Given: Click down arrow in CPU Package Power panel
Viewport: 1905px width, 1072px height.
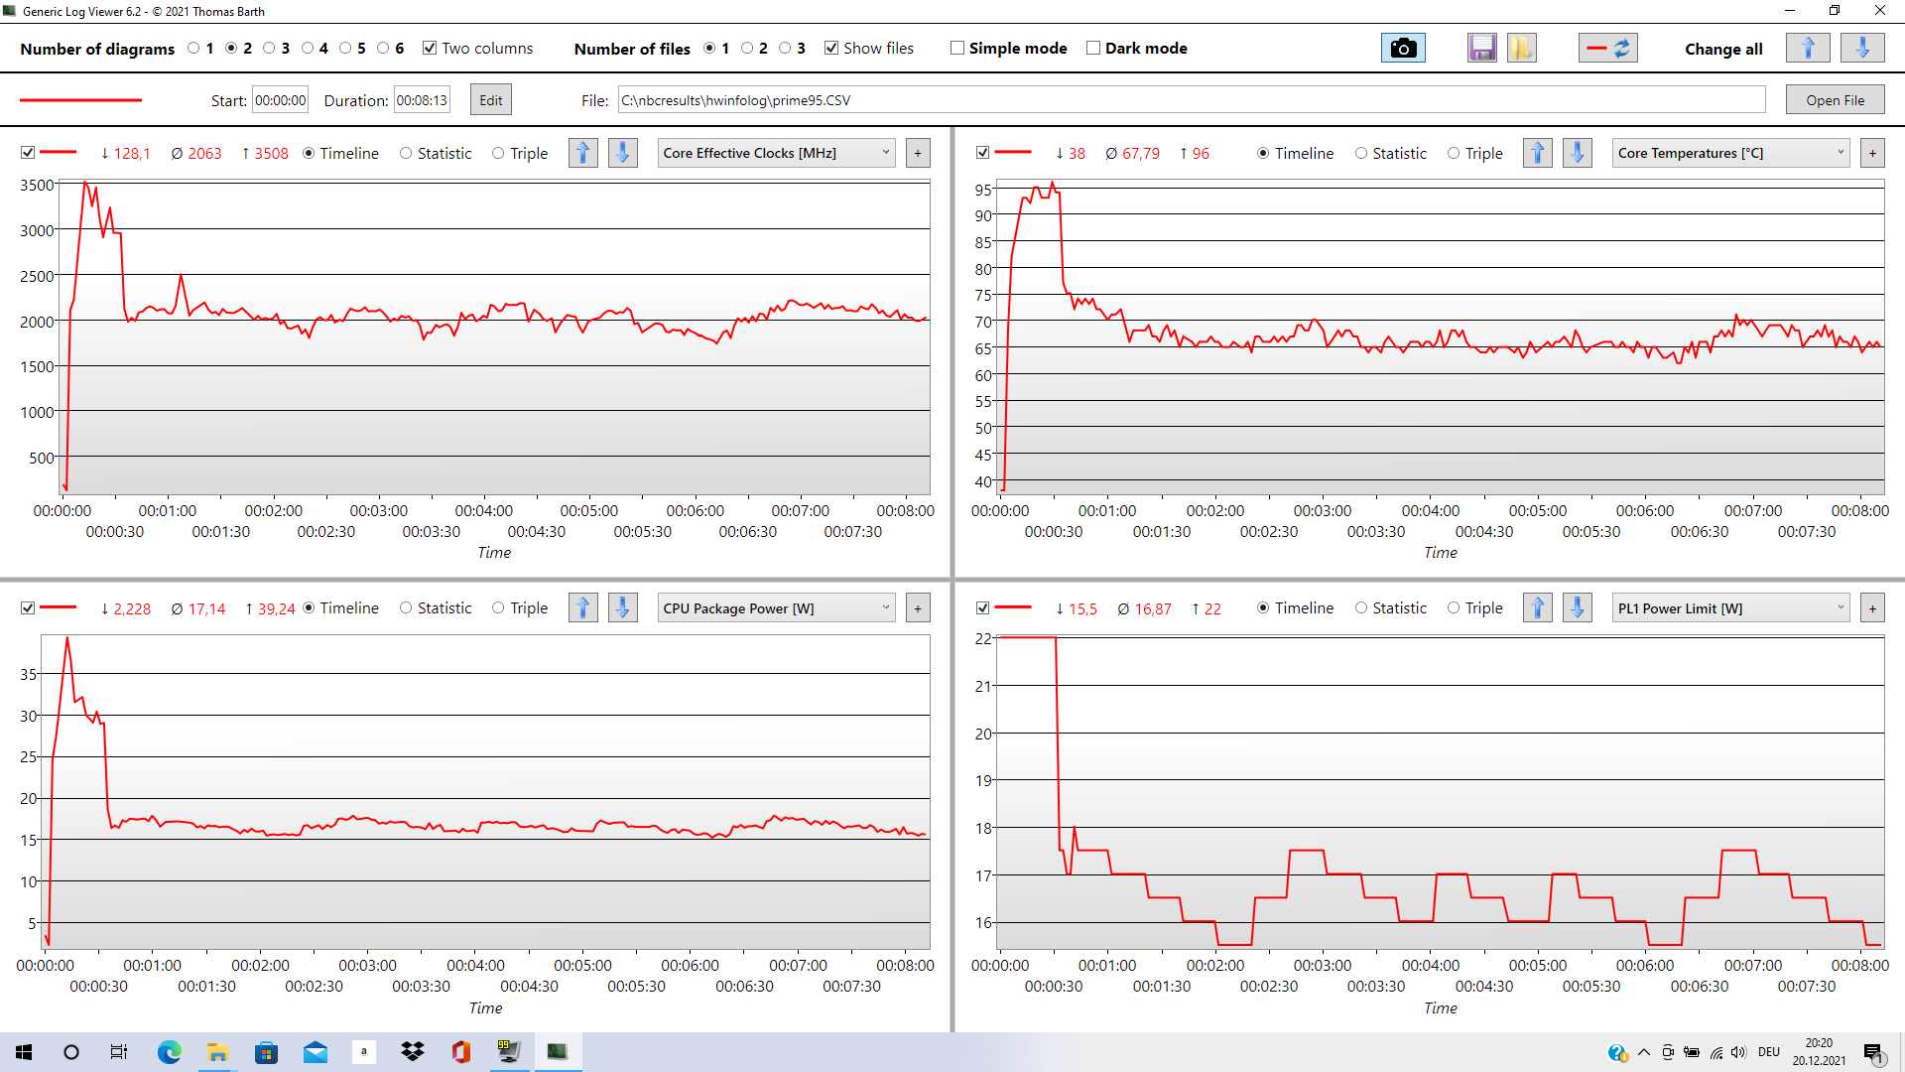Looking at the screenshot, I should [x=622, y=607].
